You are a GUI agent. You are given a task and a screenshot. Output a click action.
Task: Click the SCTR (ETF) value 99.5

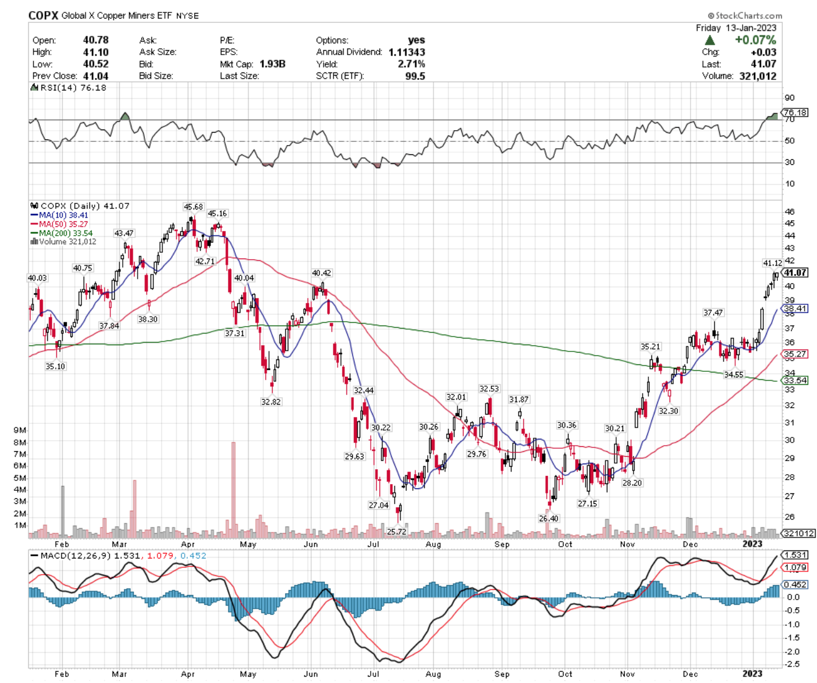click(x=415, y=76)
